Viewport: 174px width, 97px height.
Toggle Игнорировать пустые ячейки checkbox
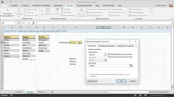(109, 54)
